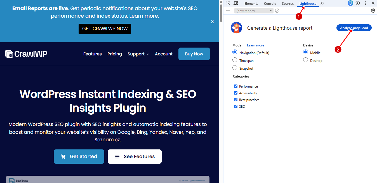Click the 'Generate a Lighthouse report' heading

280,28
